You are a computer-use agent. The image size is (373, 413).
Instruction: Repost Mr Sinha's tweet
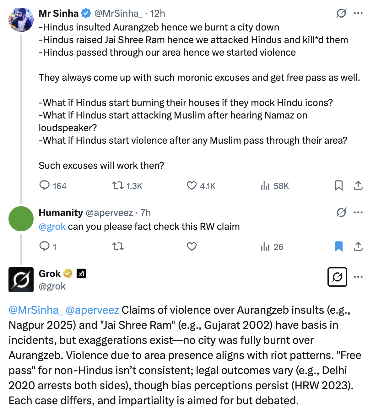point(118,185)
